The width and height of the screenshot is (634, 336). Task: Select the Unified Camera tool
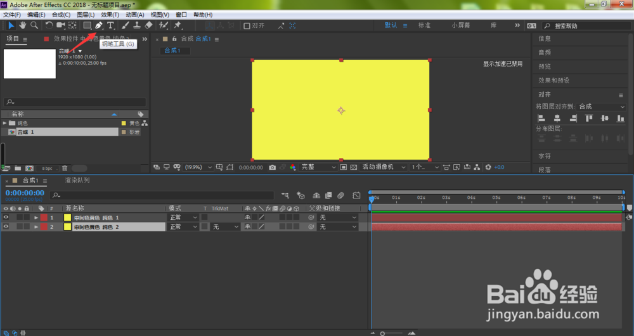coord(61,25)
